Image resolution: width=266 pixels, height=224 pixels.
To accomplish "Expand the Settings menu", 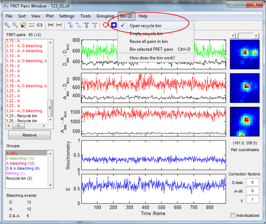I will point(66,16).
